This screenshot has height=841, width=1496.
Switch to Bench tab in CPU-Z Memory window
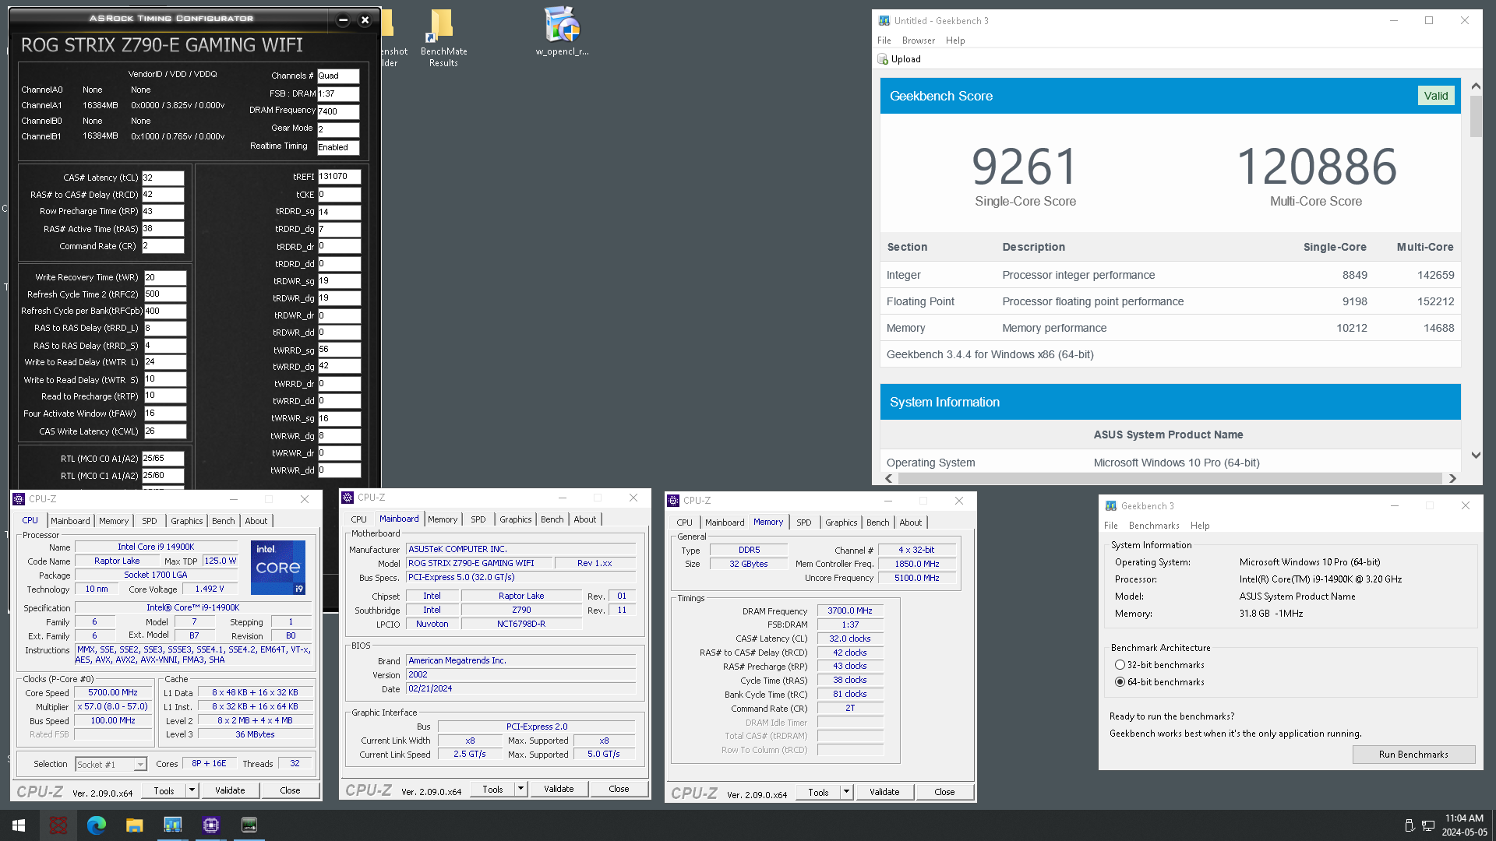(x=877, y=523)
